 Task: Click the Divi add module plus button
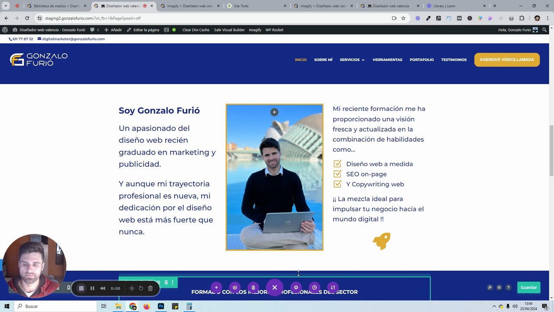[216, 287]
